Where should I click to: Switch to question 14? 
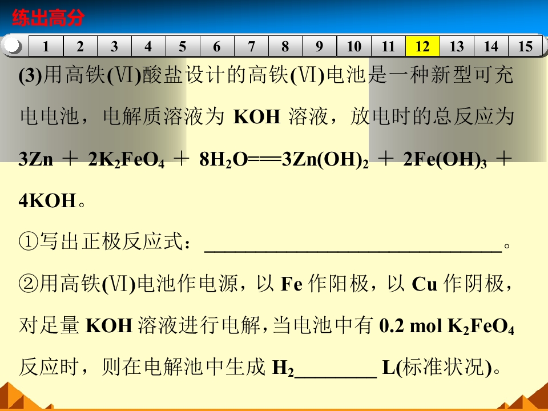pos(491,46)
